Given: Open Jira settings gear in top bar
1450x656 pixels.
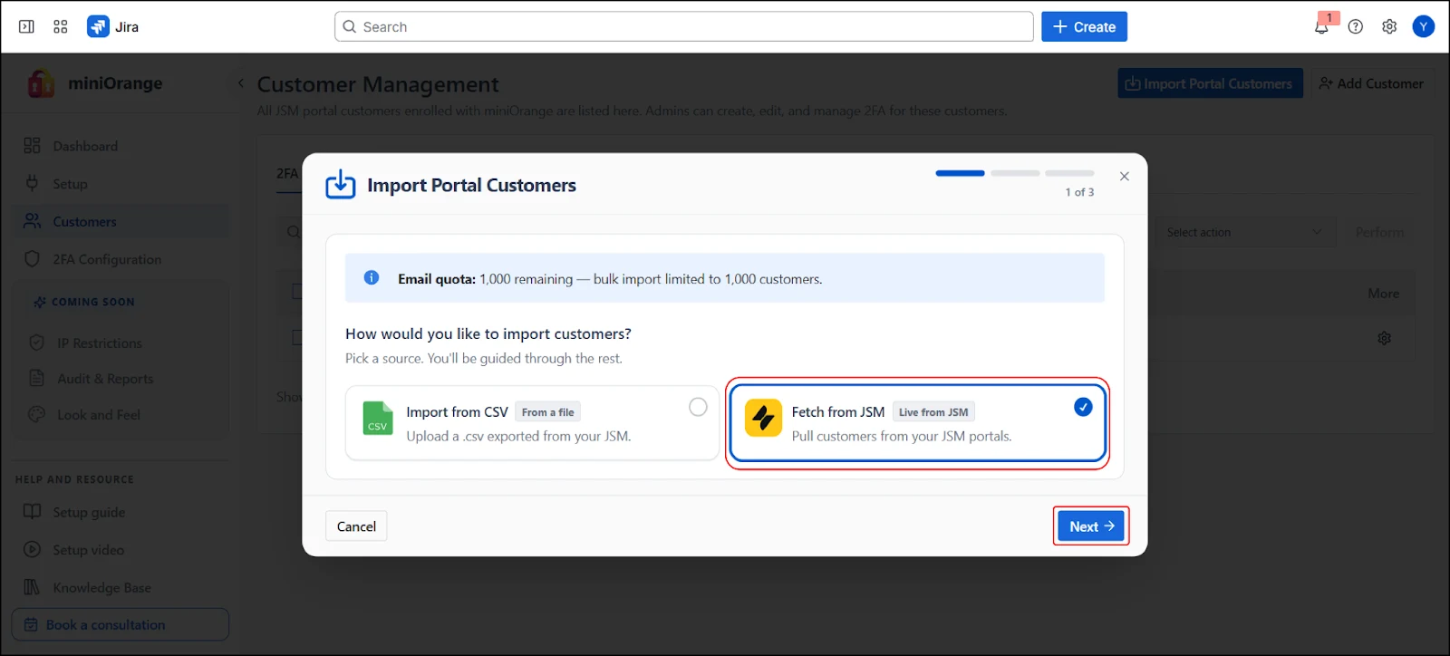Looking at the screenshot, I should [1389, 27].
